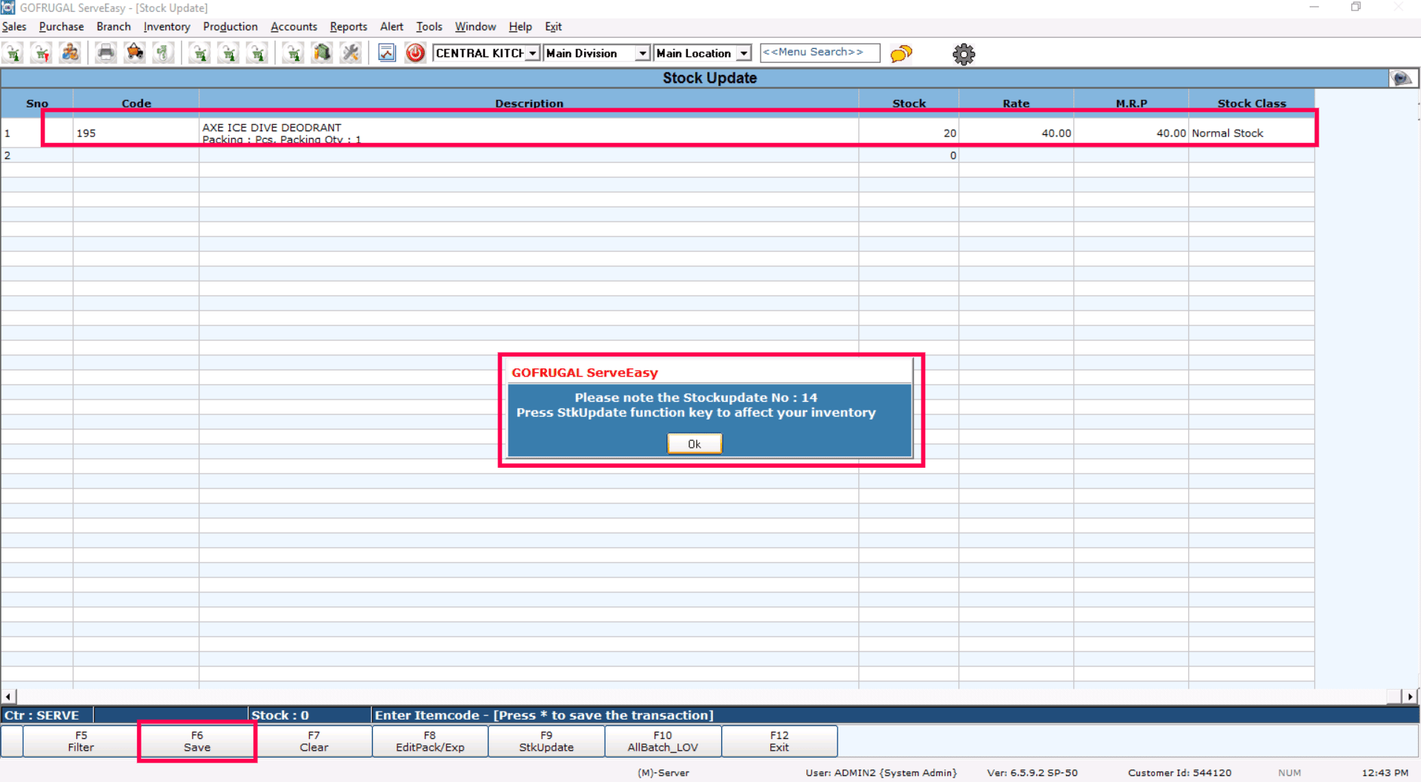This screenshot has width=1421, height=782.
Task: Click the Stock value 20 cell
Action: (909, 133)
